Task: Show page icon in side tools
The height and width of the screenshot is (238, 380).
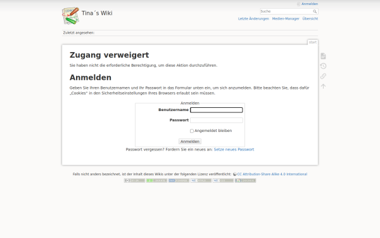Action: point(323,56)
